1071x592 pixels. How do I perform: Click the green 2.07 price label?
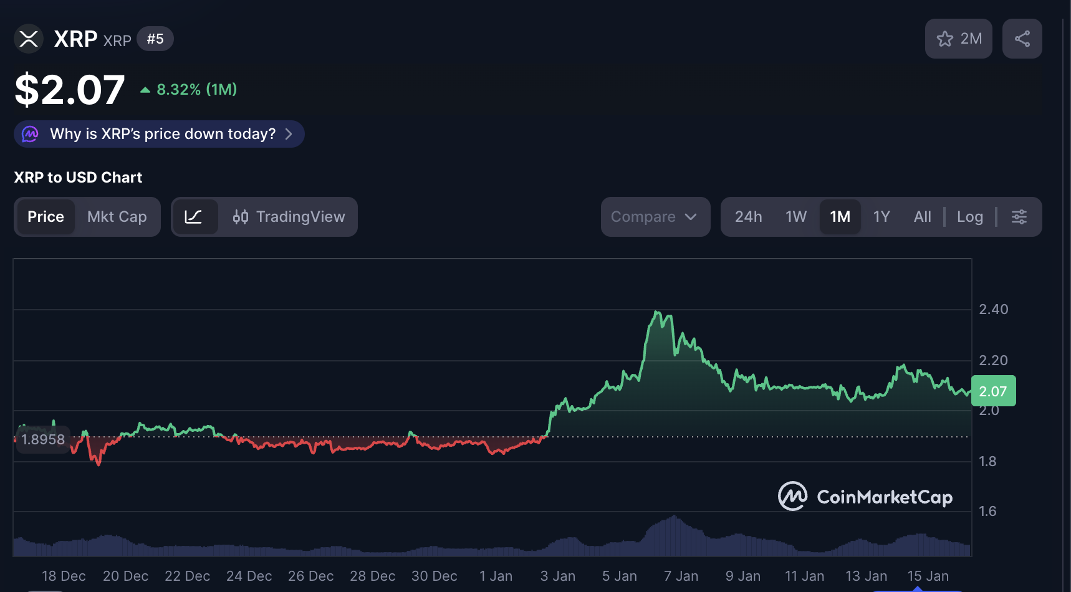[992, 391]
